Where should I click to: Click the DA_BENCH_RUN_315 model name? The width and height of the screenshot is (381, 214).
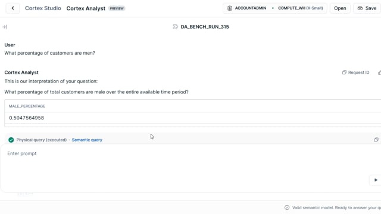point(205,27)
